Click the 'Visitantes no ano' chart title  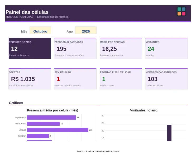(144, 110)
